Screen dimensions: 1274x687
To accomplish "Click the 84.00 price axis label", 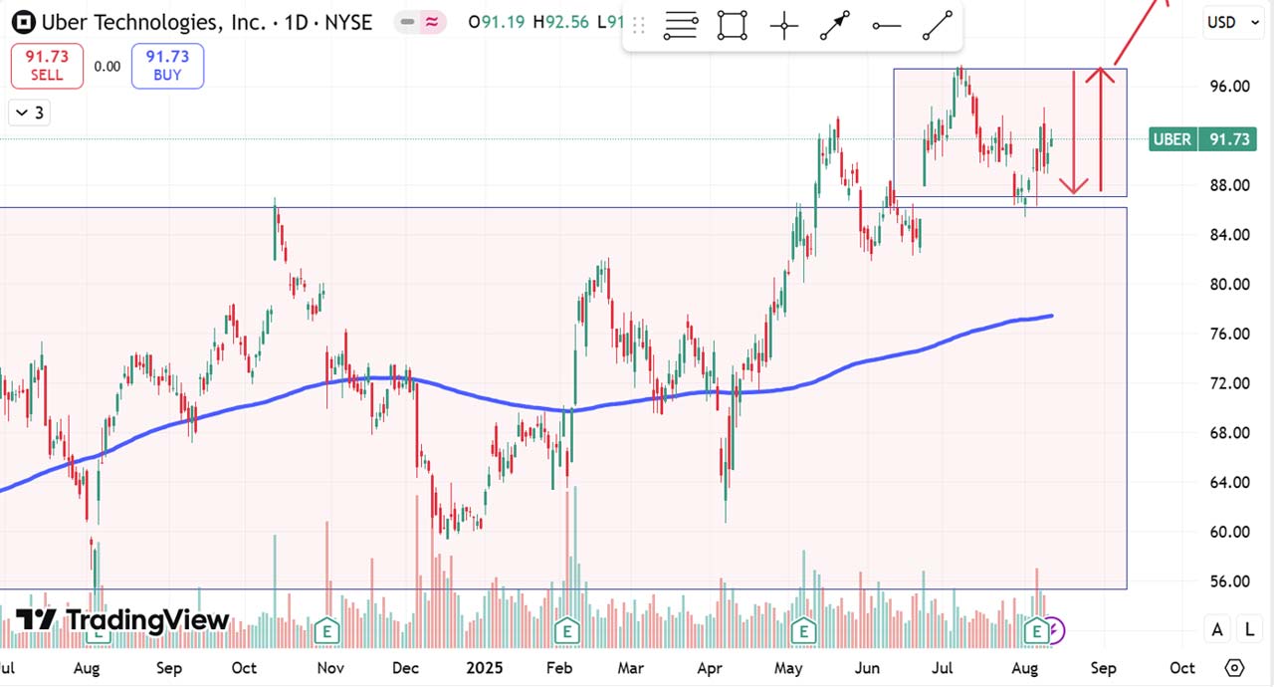I will (x=1230, y=235).
